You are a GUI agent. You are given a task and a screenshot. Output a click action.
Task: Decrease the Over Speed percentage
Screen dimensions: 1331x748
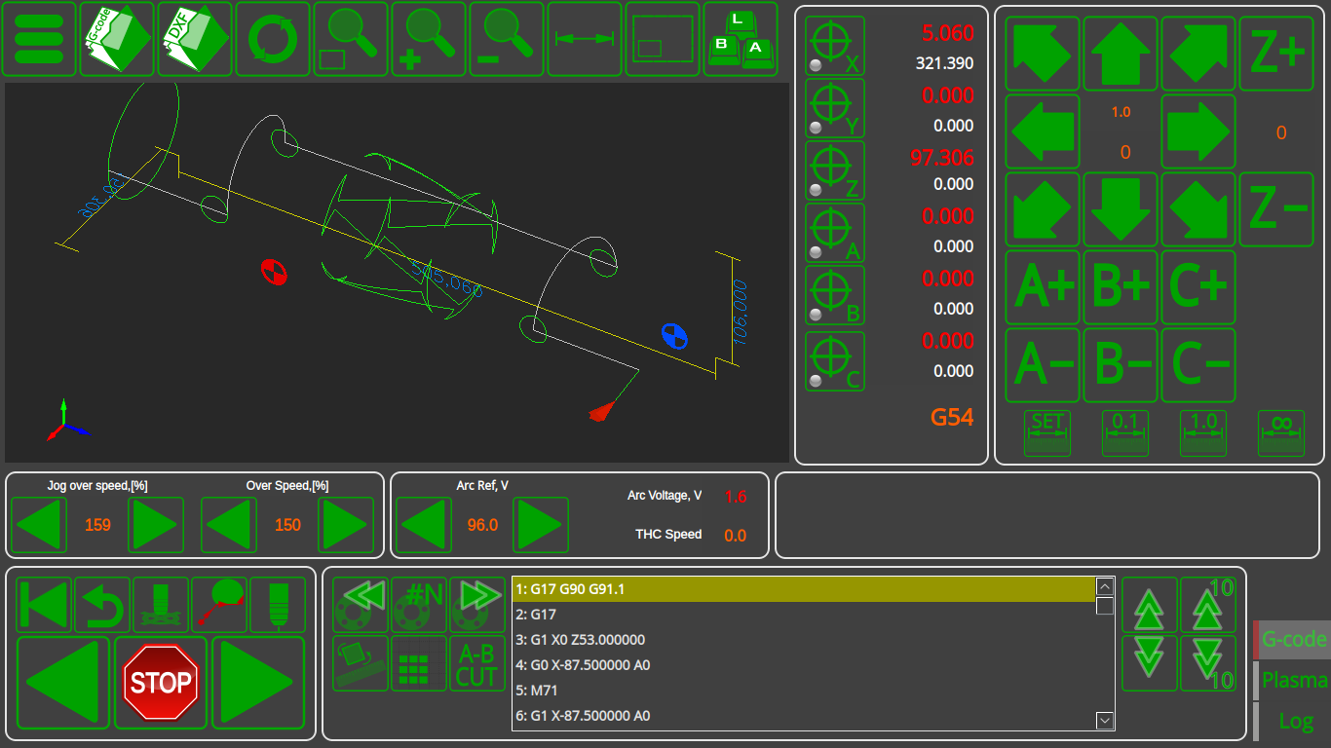(x=229, y=525)
